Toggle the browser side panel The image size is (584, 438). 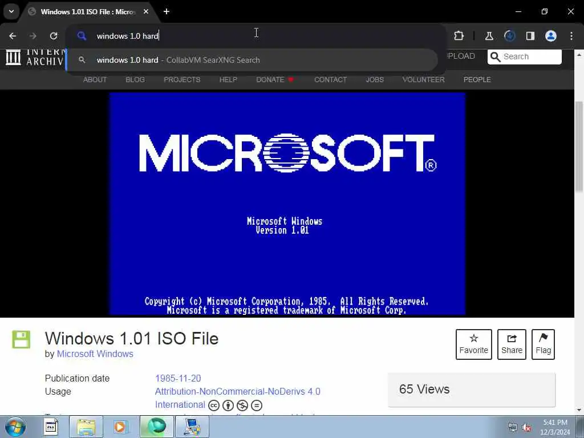(530, 36)
